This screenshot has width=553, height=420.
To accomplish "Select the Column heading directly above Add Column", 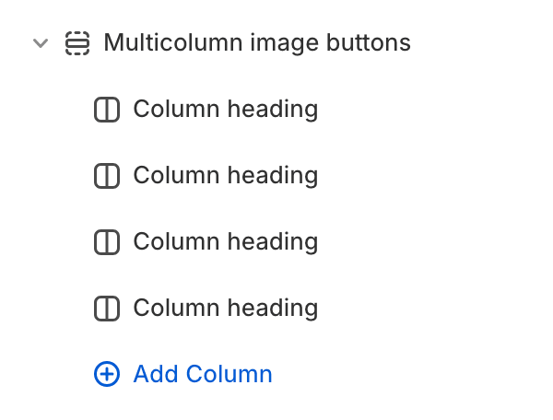I will coord(226,308).
